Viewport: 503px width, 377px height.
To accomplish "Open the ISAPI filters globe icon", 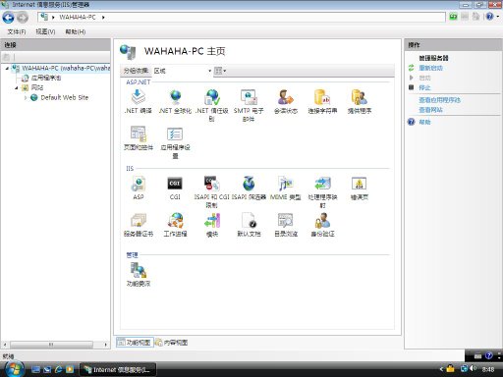I will pyautogui.click(x=249, y=184).
